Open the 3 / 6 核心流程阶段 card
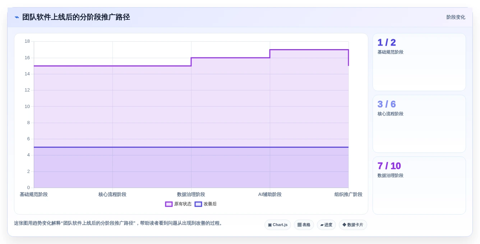Viewport: 480px width, 244px height. click(x=419, y=124)
